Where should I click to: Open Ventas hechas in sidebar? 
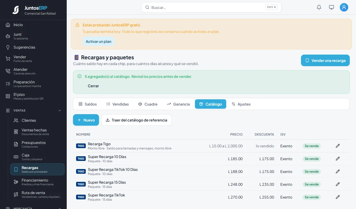[x=37, y=132]
